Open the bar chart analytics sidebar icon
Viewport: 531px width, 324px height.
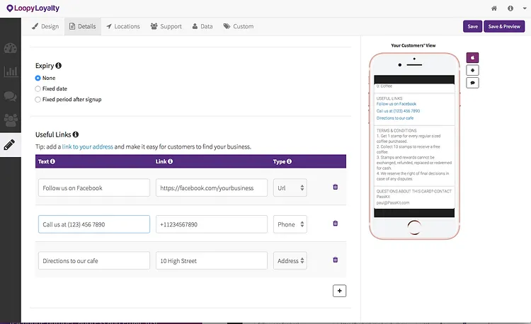click(x=10, y=71)
